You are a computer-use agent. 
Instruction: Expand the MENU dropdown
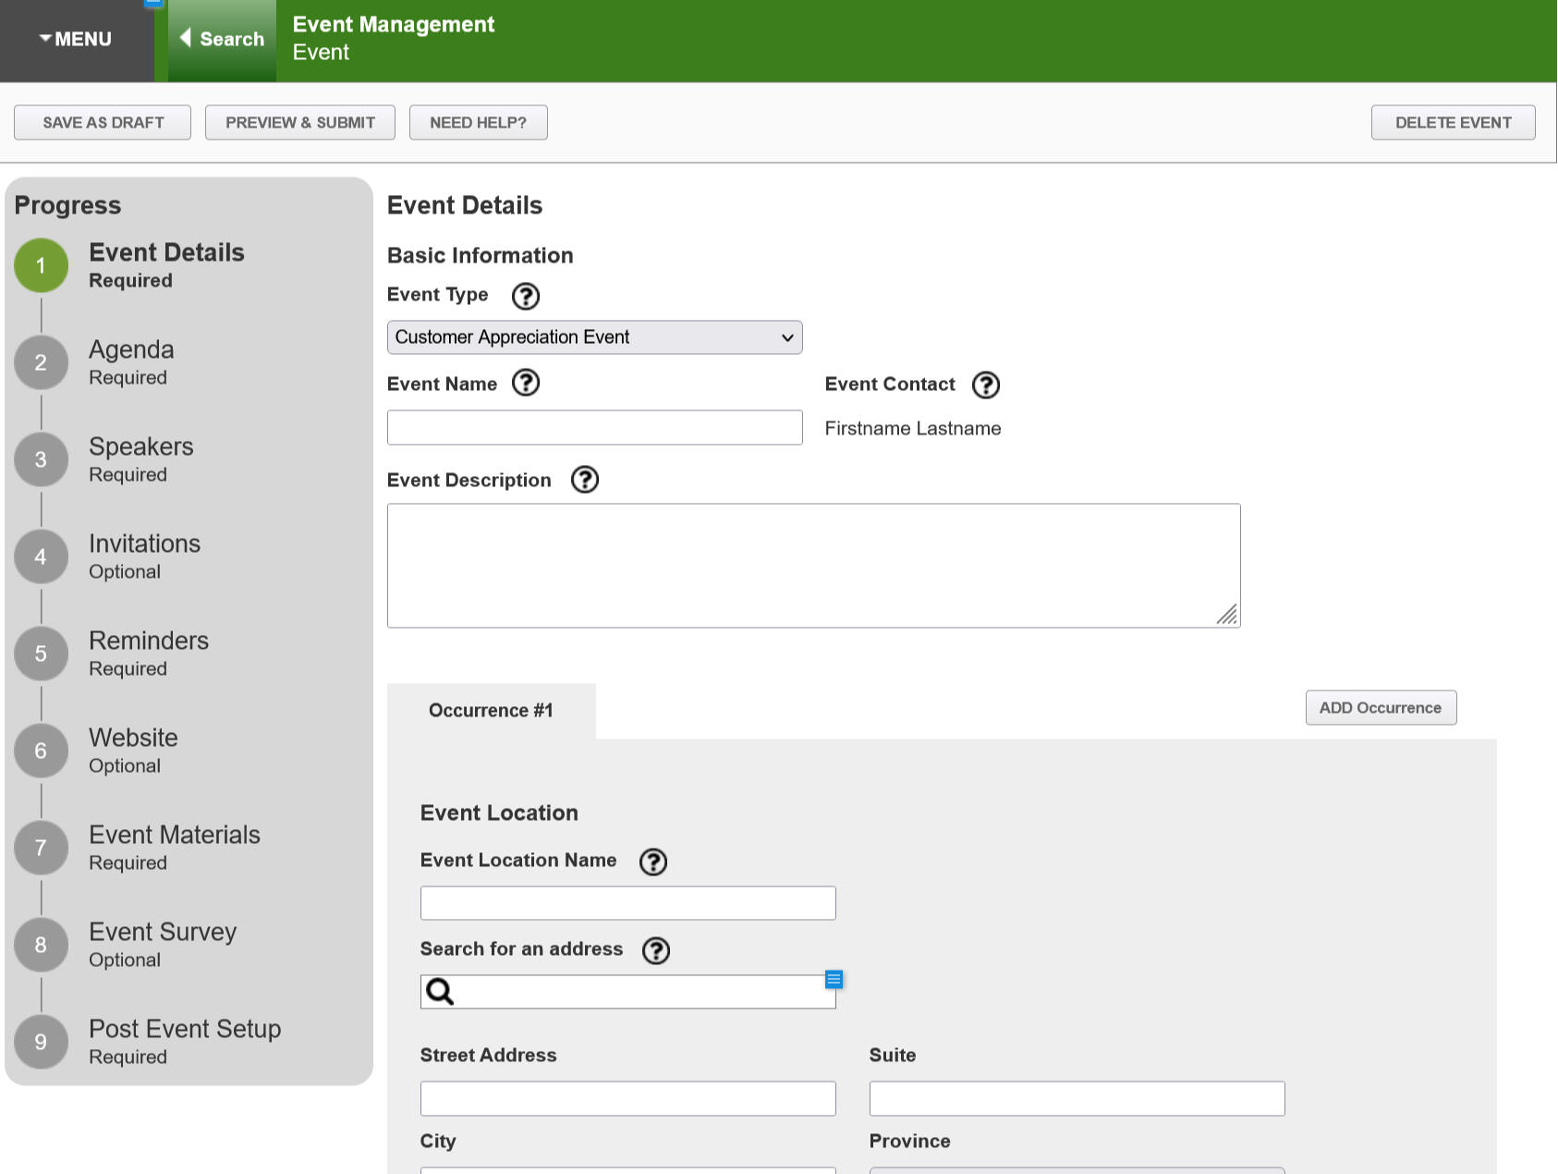pos(76,40)
